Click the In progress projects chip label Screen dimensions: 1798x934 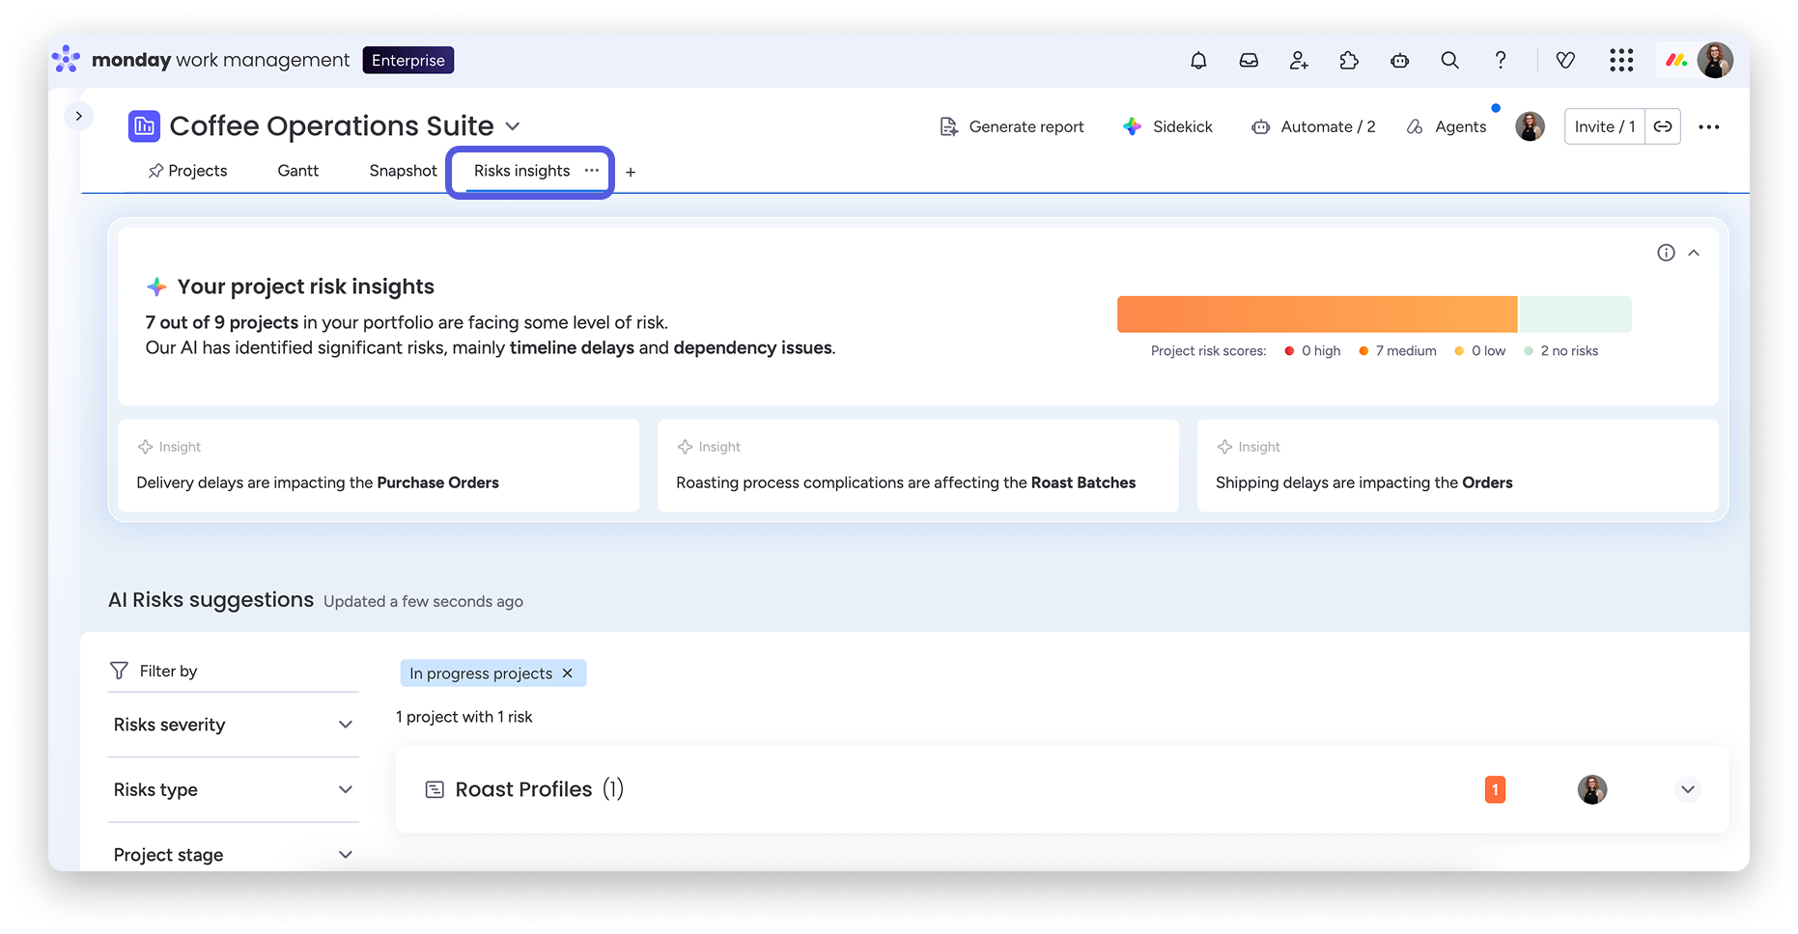pos(481,673)
